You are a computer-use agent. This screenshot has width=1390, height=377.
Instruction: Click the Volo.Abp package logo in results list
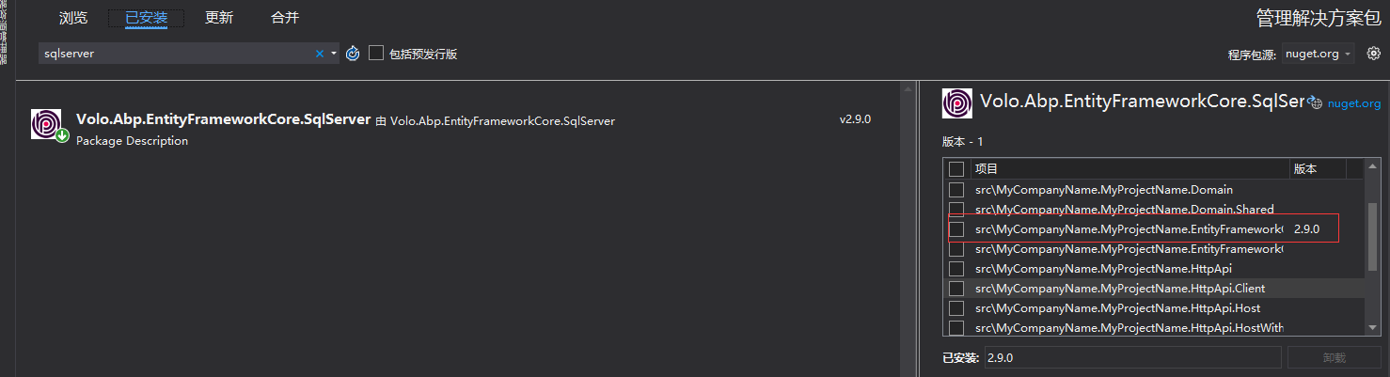click(46, 124)
